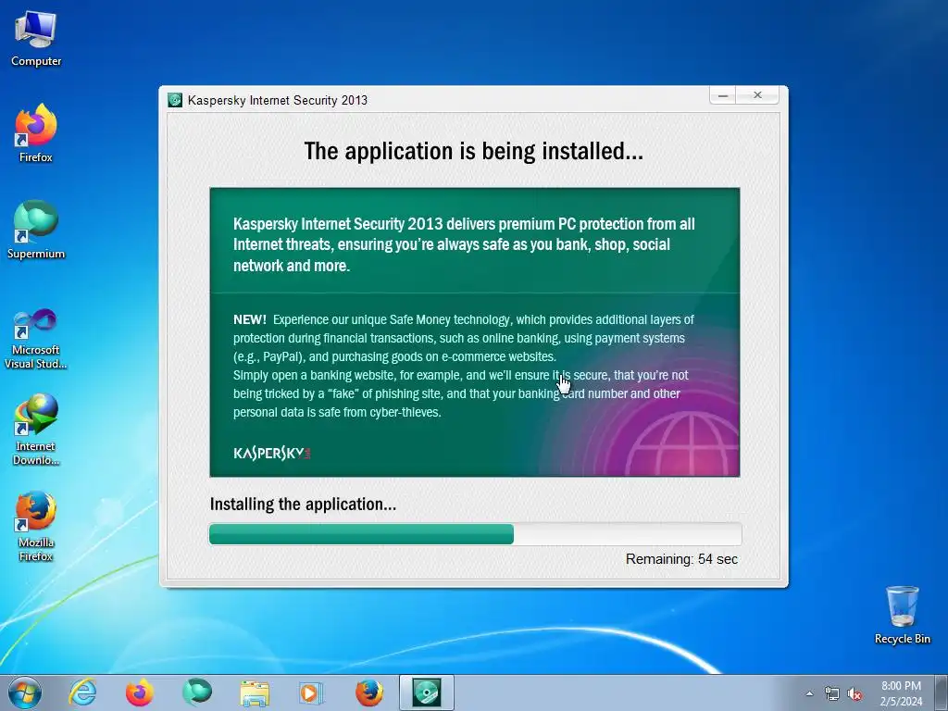Click the heading 'The application is being installed...'

click(x=473, y=151)
